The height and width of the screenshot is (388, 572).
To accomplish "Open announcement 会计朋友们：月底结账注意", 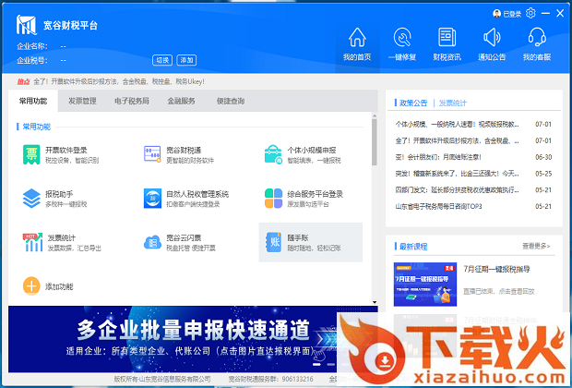I will (x=438, y=157).
